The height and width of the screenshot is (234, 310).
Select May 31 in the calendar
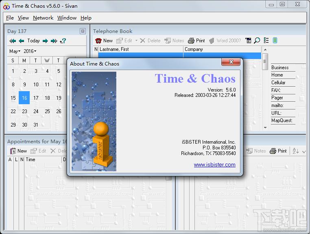36,125
